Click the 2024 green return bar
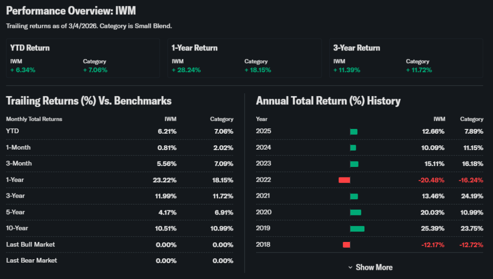 pyautogui.click(x=353, y=148)
